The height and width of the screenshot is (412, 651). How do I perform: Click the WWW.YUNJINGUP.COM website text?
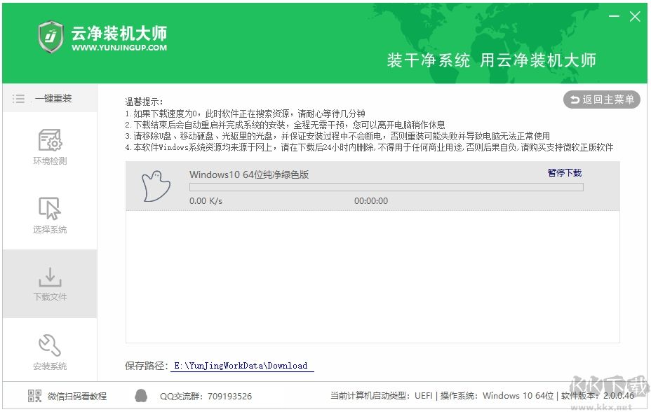point(119,48)
